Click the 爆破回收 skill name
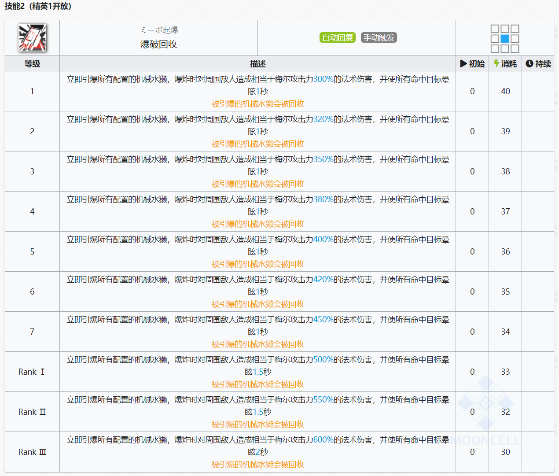 pyautogui.click(x=159, y=44)
